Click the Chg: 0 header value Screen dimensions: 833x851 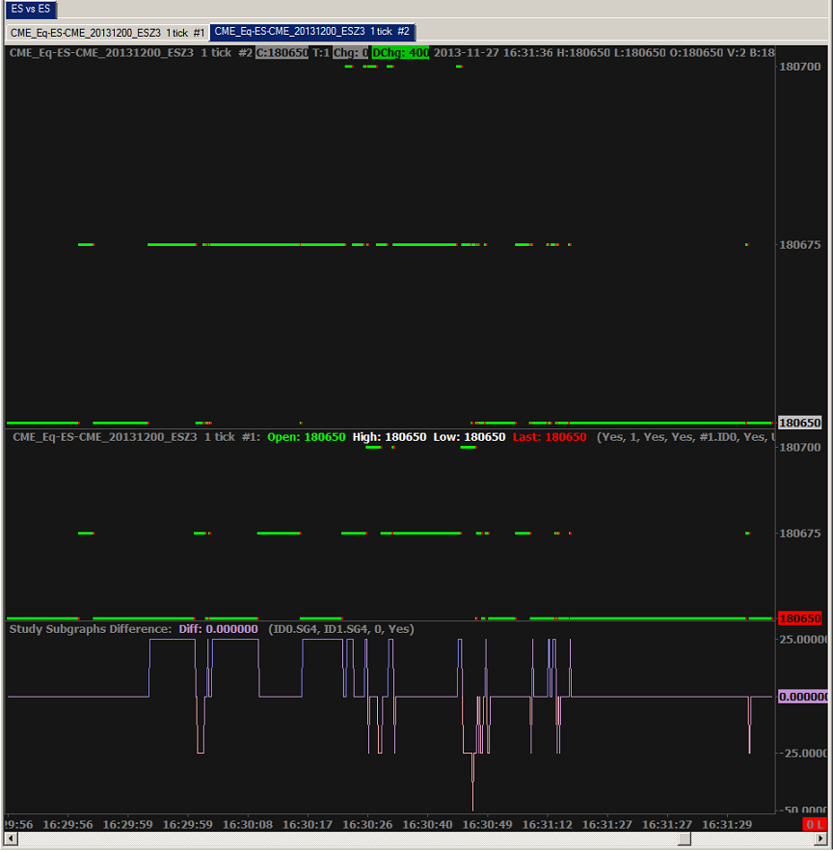click(350, 53)
